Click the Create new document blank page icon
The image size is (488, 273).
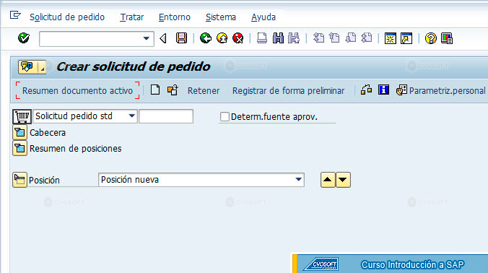tap(155, 90)
